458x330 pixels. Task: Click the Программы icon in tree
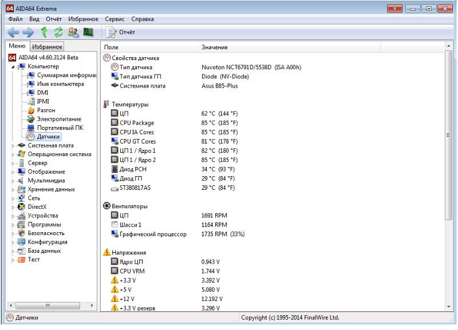tap(21, 225)
